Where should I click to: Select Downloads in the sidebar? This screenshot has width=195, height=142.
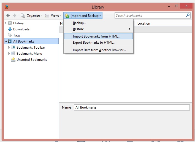click(x=21, y=29)
